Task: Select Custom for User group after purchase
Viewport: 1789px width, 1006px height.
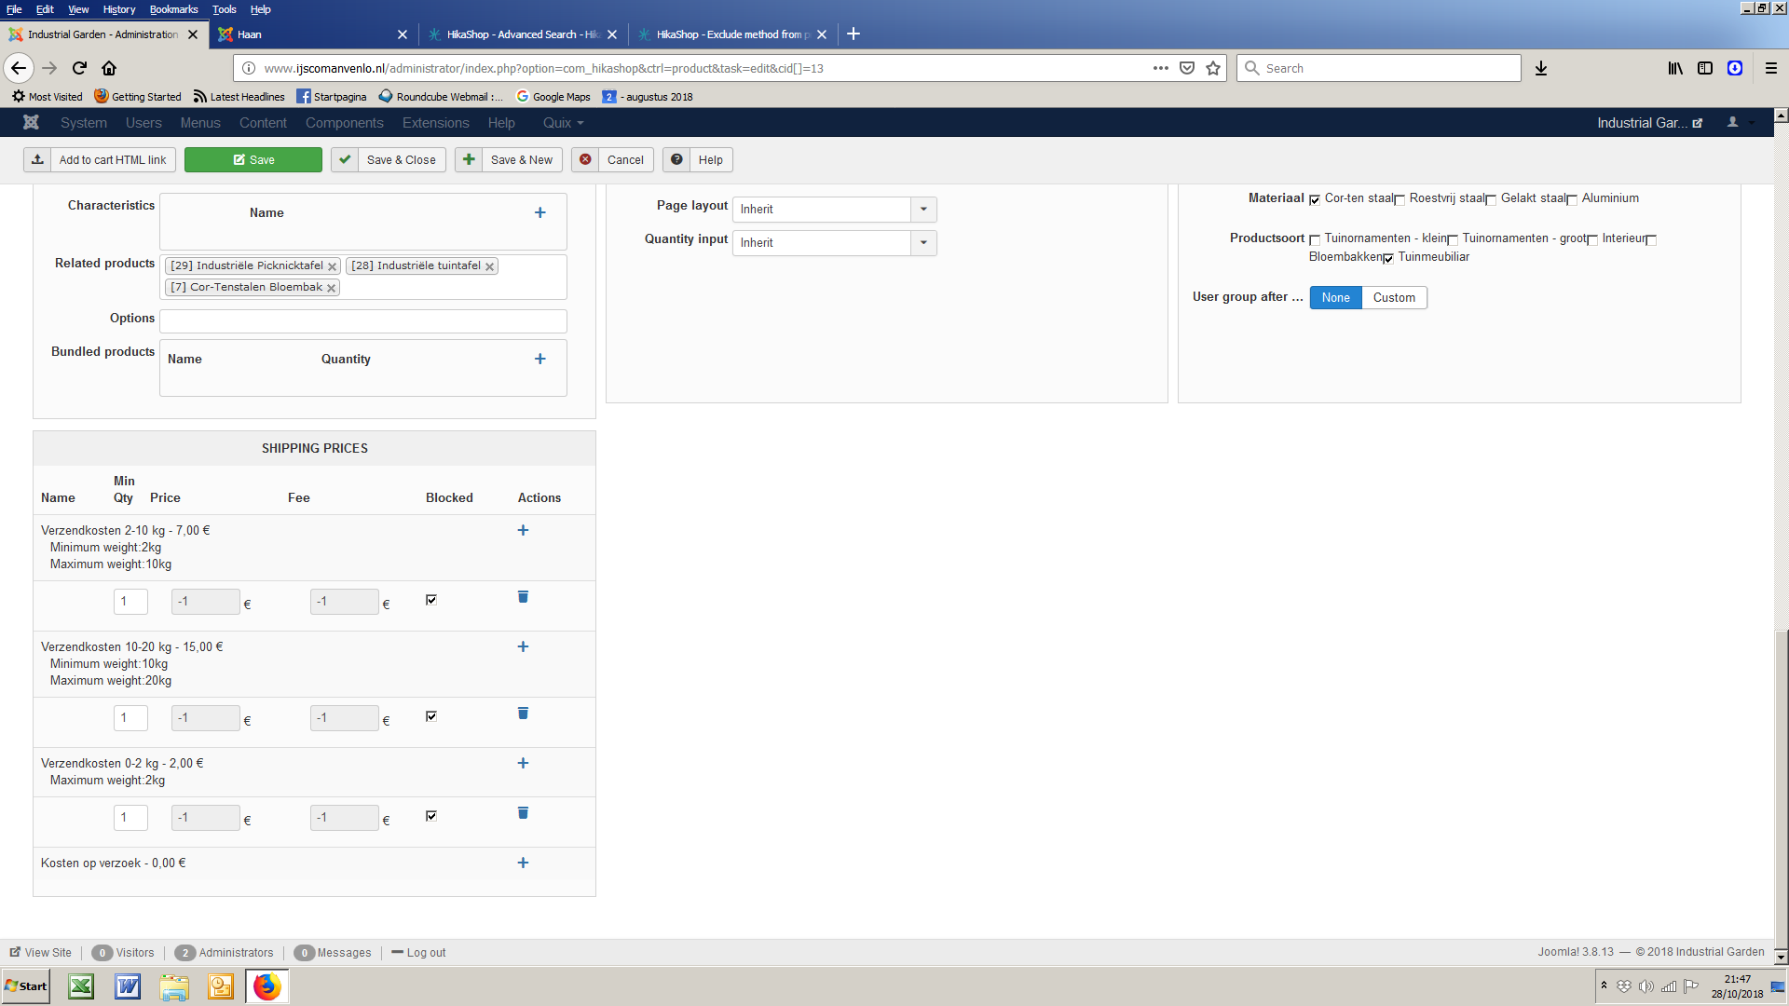Action: point(1393,298)
